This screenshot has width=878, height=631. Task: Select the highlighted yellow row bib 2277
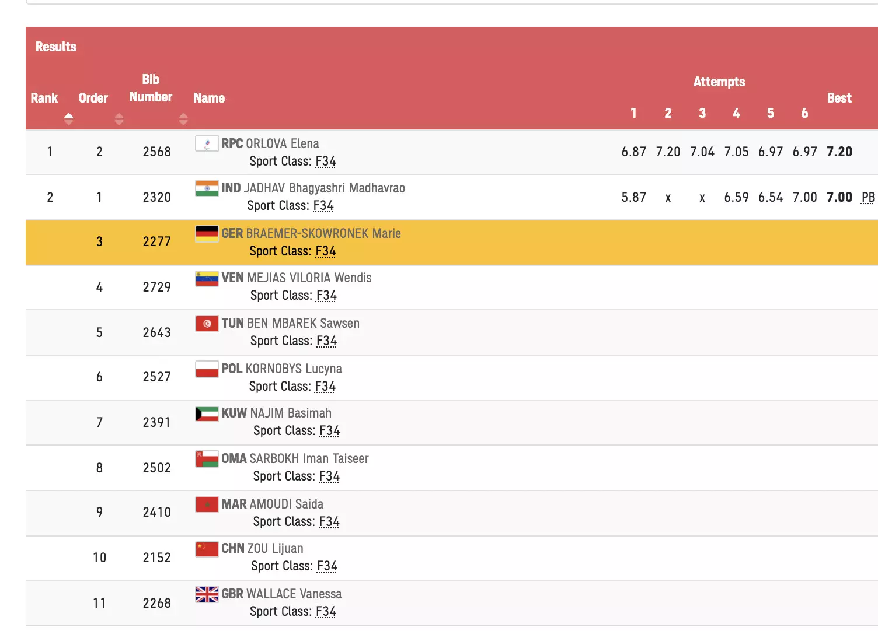(x=156, y=242)
